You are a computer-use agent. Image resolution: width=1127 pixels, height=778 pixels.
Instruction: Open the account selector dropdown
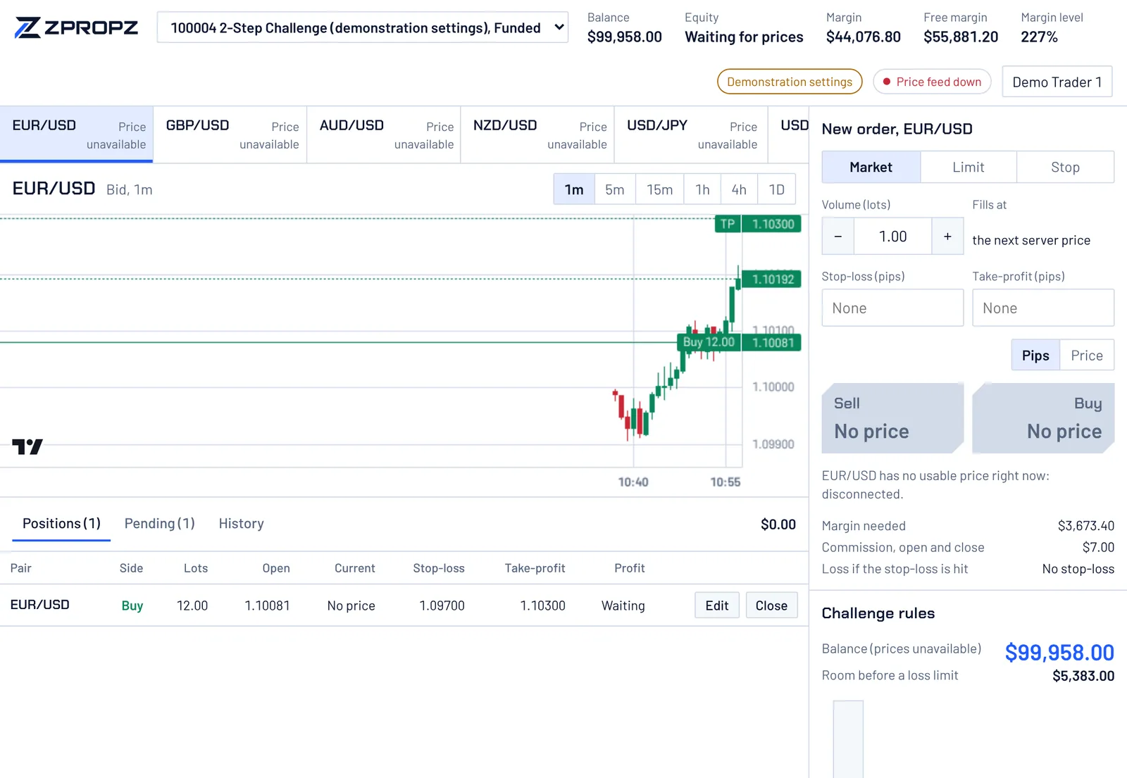click(363, 27)
